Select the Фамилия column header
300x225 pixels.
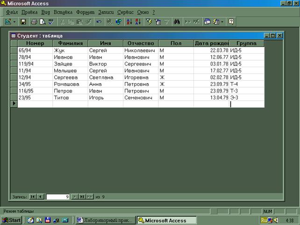click(70, 43)
